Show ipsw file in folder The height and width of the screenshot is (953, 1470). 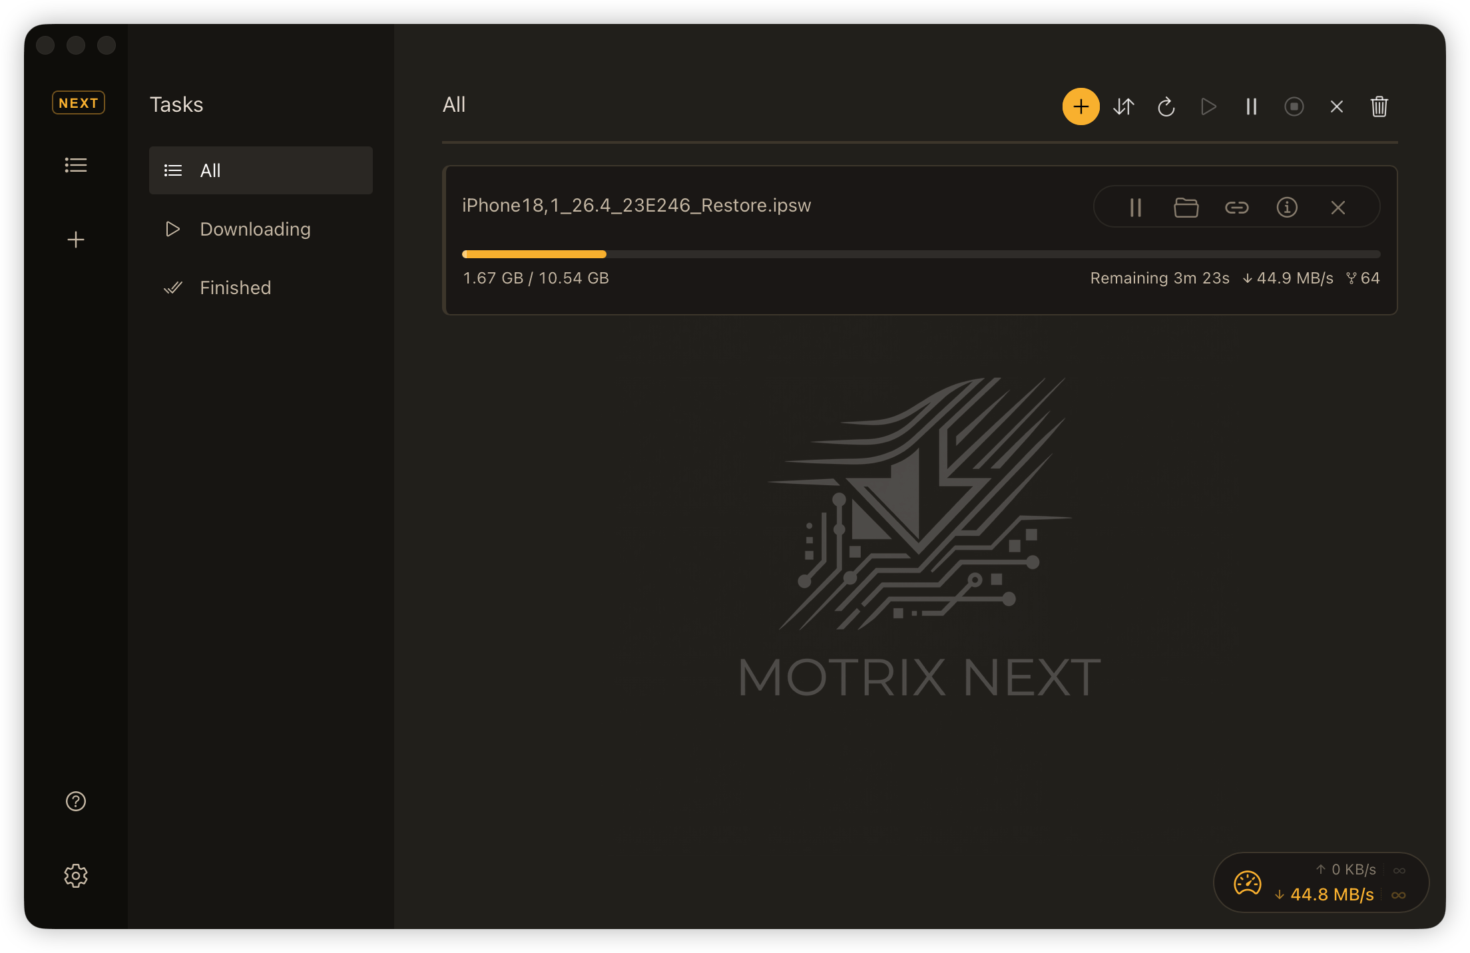pos(1186,208)
